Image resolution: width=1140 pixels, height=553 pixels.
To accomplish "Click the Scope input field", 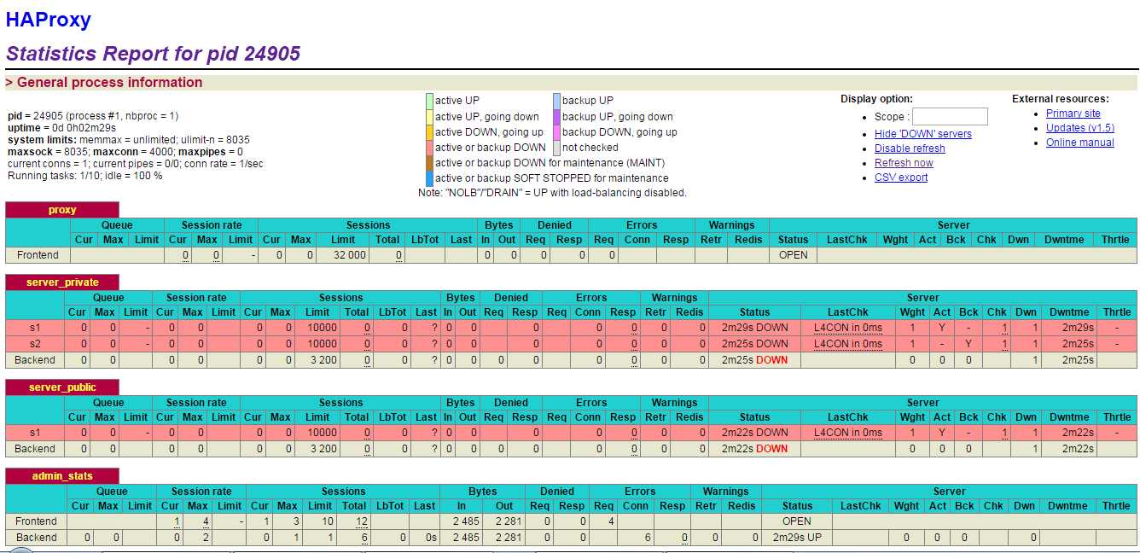I will point(950,117).
